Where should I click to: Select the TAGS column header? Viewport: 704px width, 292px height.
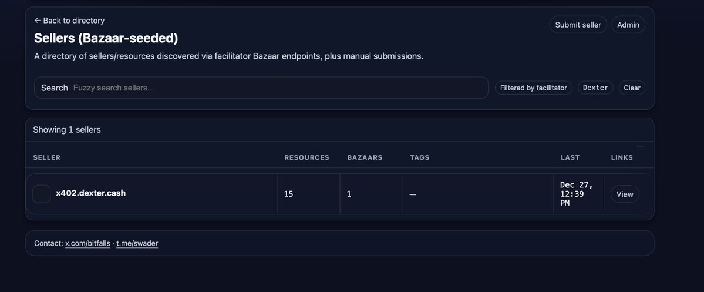419,157
